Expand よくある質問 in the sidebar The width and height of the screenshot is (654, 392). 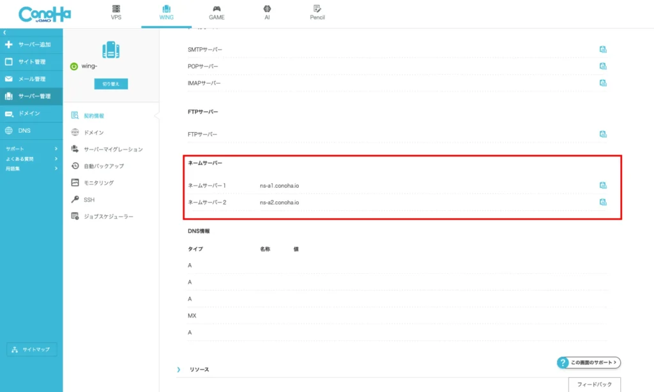pos(31,158)
